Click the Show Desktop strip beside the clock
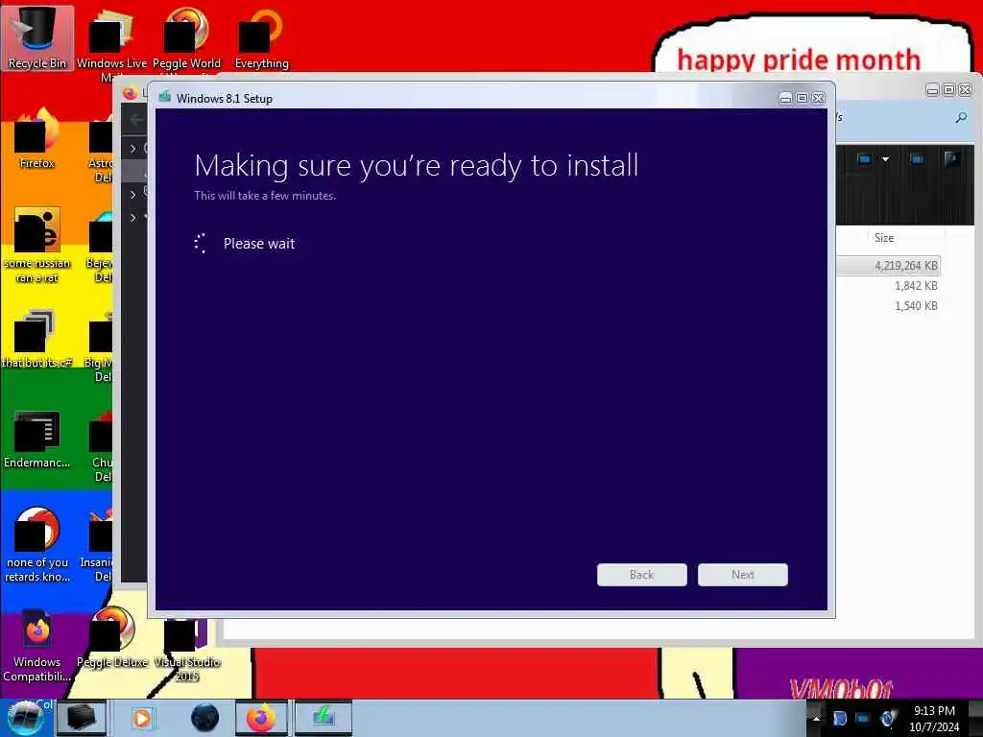This screenshot has height=737, width=983. 976,718
